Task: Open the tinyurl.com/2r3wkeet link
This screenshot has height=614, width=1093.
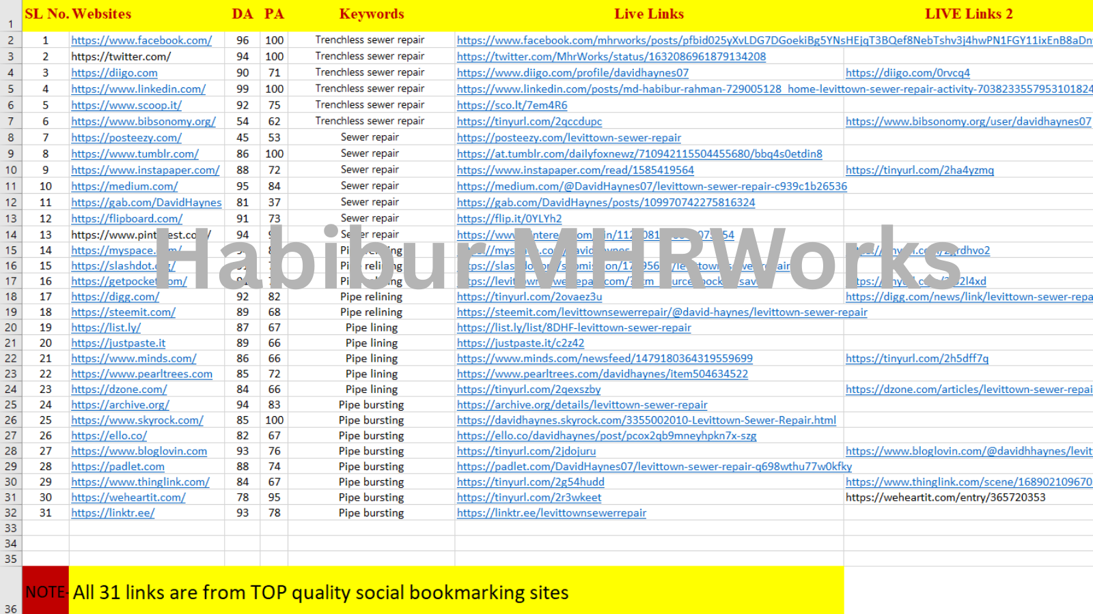Action: click(x=529, y=497)
